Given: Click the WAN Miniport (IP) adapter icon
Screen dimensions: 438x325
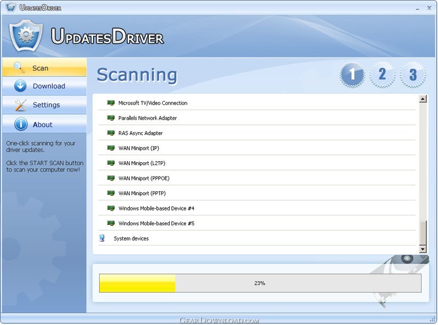Looking at the screenshot, I should click(111, 148).
